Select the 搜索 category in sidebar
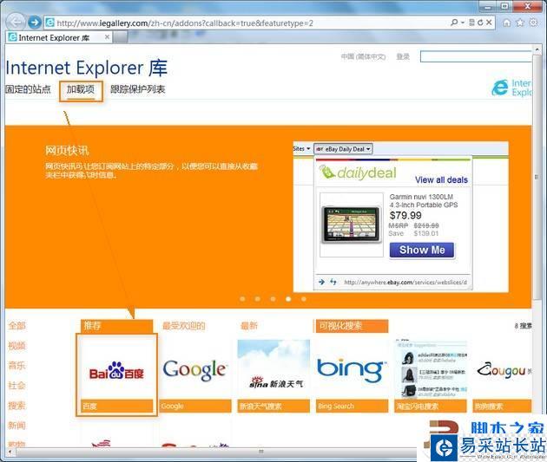Image resolution: width=547 pixels, height=462 pixels. coord(16,406)
